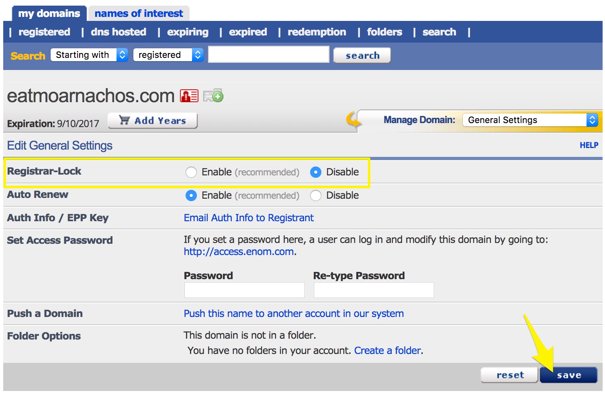The width and height of the screenshot is (605, 395).
Task: Click the yellow back arrow near Manage Domain
Action: [x=353, y=119]
